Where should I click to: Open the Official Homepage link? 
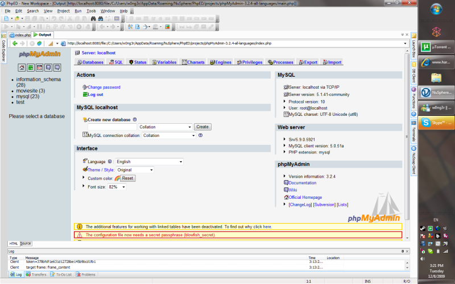tap(305, 197)
